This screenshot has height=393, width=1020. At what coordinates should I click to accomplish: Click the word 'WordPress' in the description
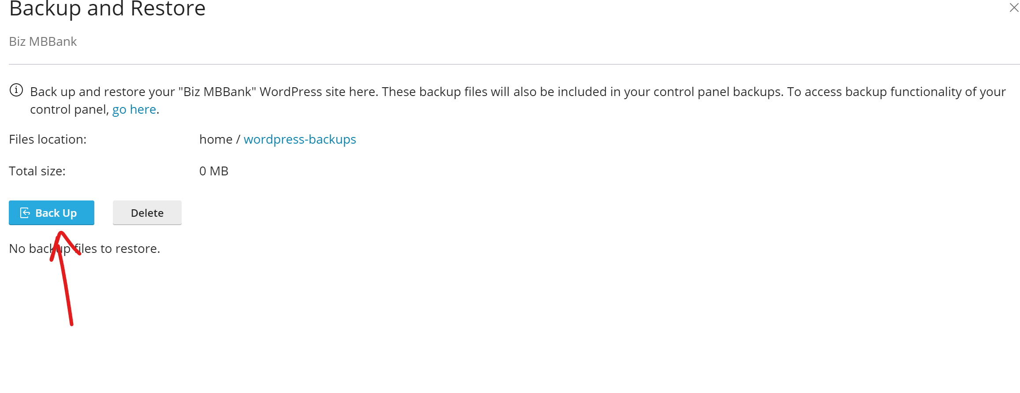[x=291, y=92]
